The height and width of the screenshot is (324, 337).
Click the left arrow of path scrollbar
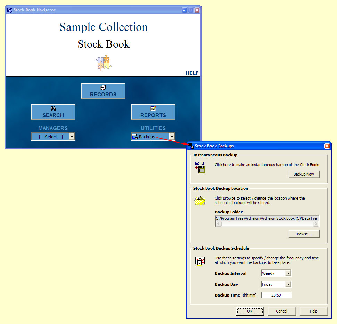point(219,224)
